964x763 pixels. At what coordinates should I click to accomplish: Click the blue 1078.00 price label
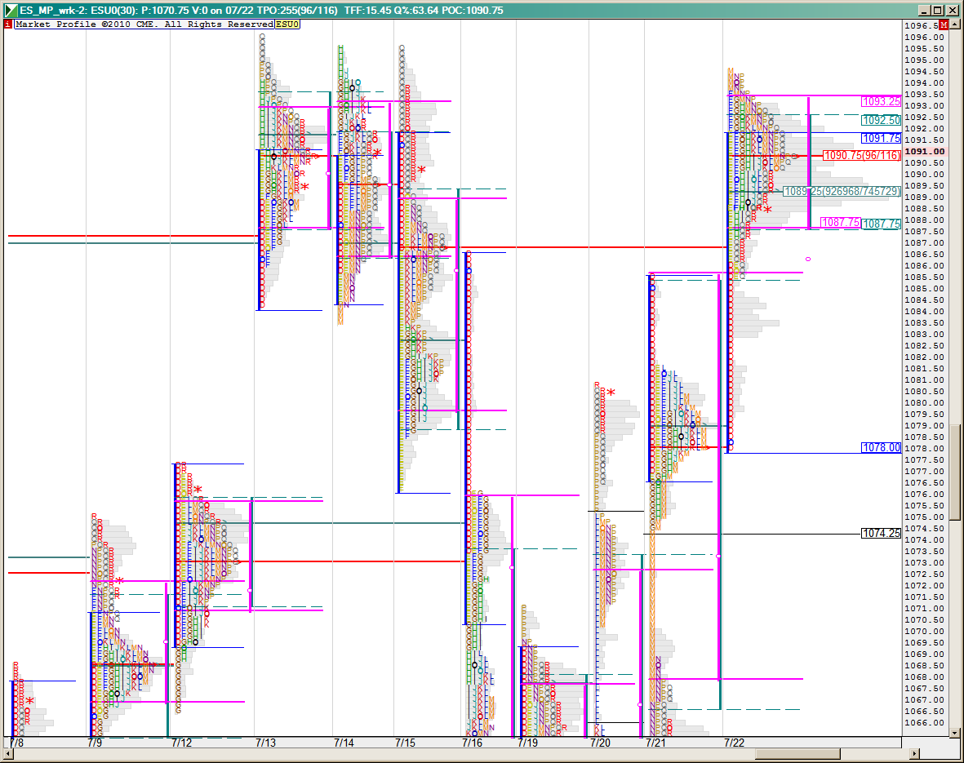(x=881, y=448)
